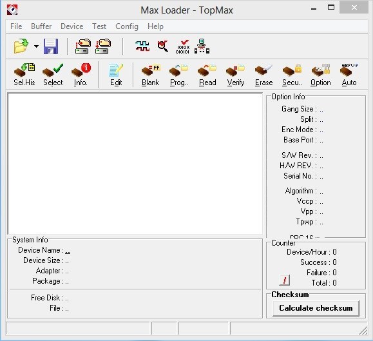Click the computer connection hardware icon
The height and width of the screenshot is (341, 373).
202,46
